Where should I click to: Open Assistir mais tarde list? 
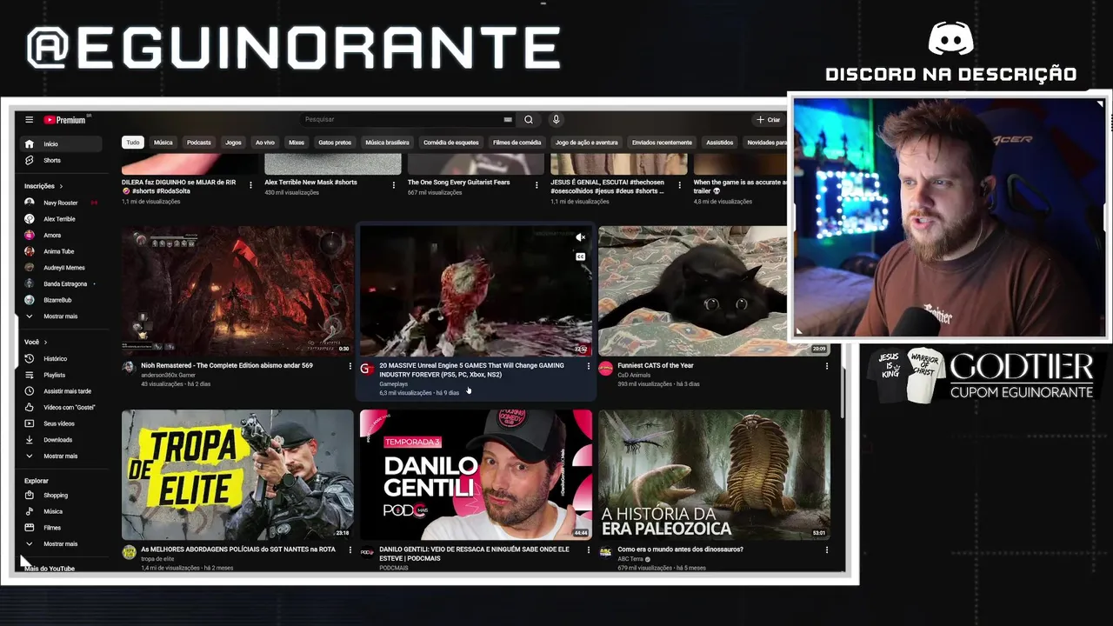(61, 391)
